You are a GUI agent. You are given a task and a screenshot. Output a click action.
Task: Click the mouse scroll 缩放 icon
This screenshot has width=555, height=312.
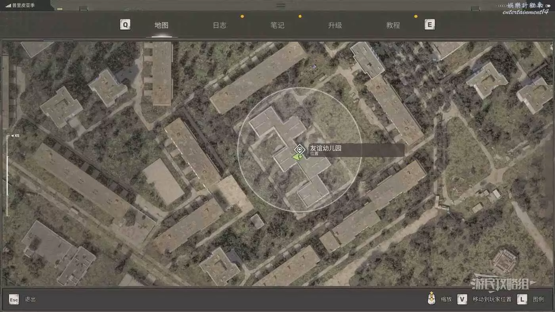pyautogui.click(x=432, y=299)
